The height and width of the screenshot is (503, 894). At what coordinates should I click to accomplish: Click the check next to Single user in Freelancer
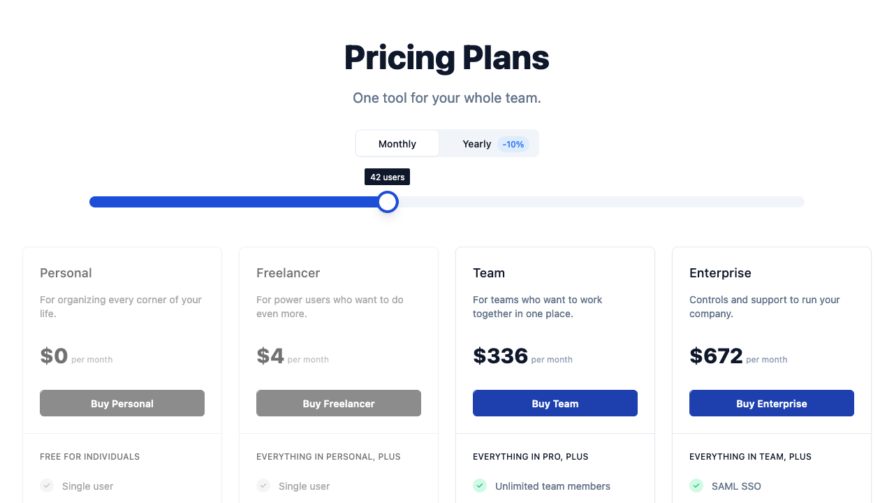tap(263, 486)
